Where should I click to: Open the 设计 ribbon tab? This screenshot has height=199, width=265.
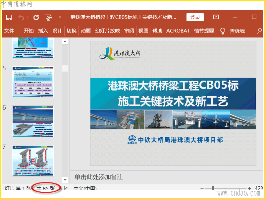point(57,31)
